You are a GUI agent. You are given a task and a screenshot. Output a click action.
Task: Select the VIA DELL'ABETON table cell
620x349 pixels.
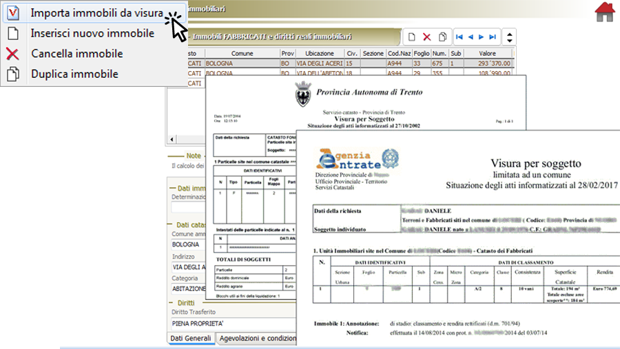click(320, 73)
